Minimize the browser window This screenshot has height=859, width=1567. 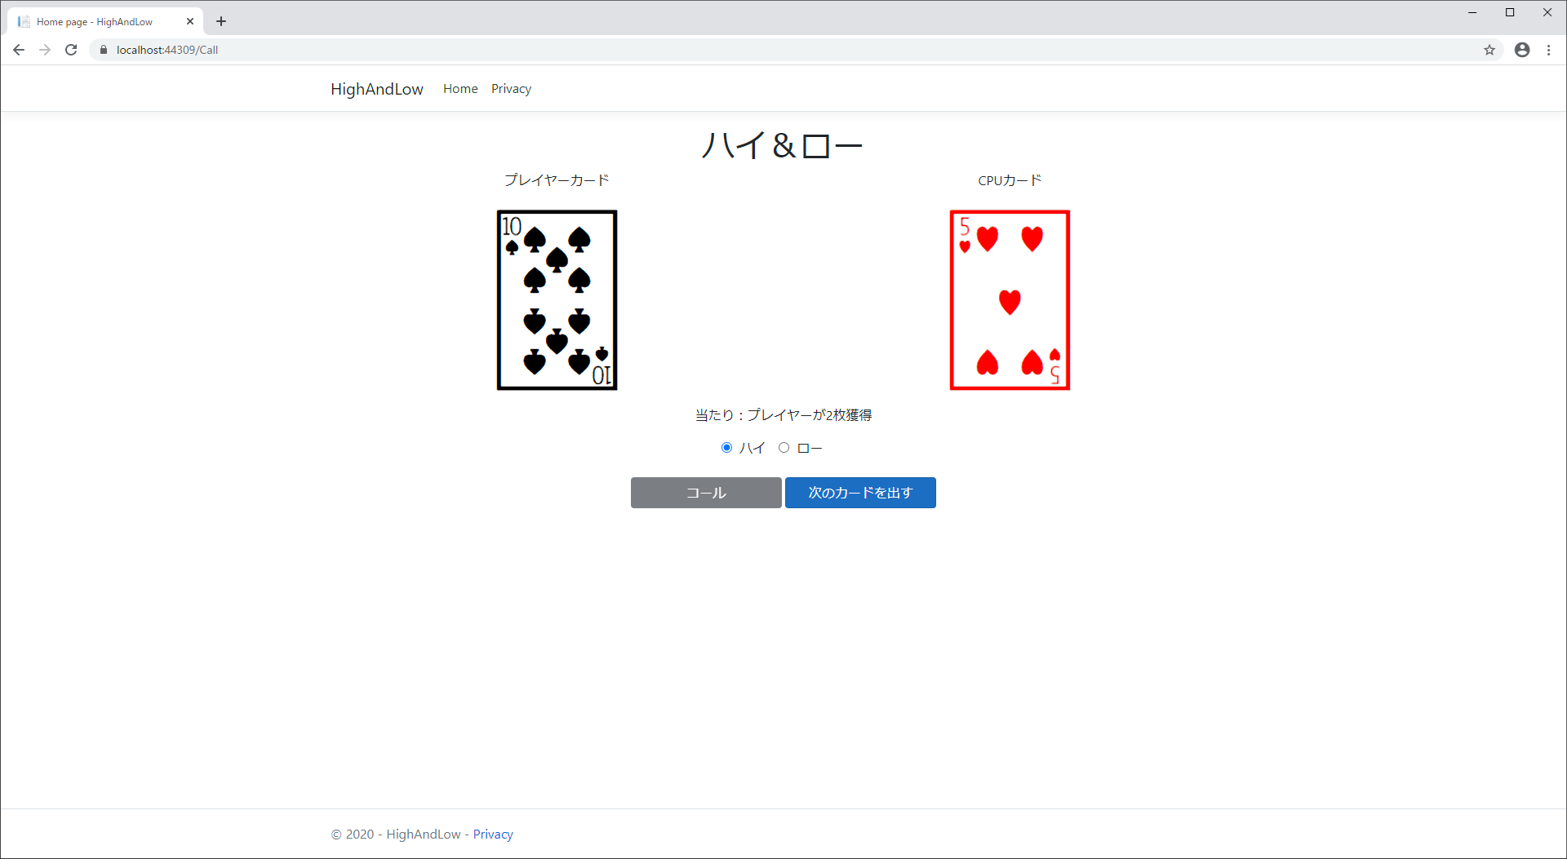coord(1472,12)
